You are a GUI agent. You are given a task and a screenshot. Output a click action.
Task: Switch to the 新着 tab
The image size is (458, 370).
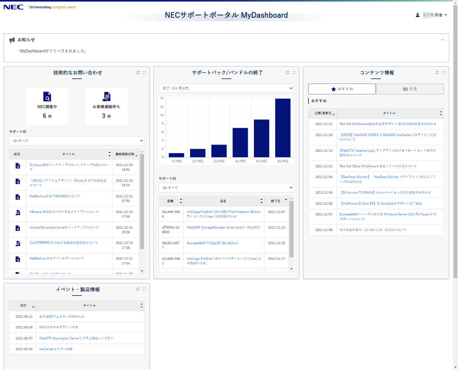[x=410, y=89]
